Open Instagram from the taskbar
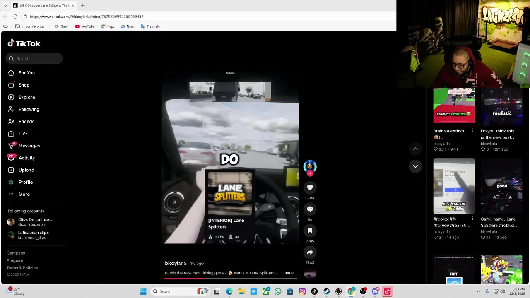The image size is (530, 298). 302,291
